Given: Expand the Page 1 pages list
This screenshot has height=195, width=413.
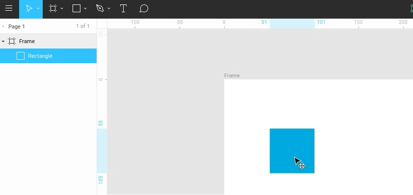Looking at the screenshot, I should coord(3,26).
